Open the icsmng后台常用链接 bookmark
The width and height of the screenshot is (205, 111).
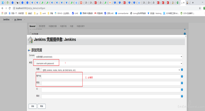tap(138, 13)
